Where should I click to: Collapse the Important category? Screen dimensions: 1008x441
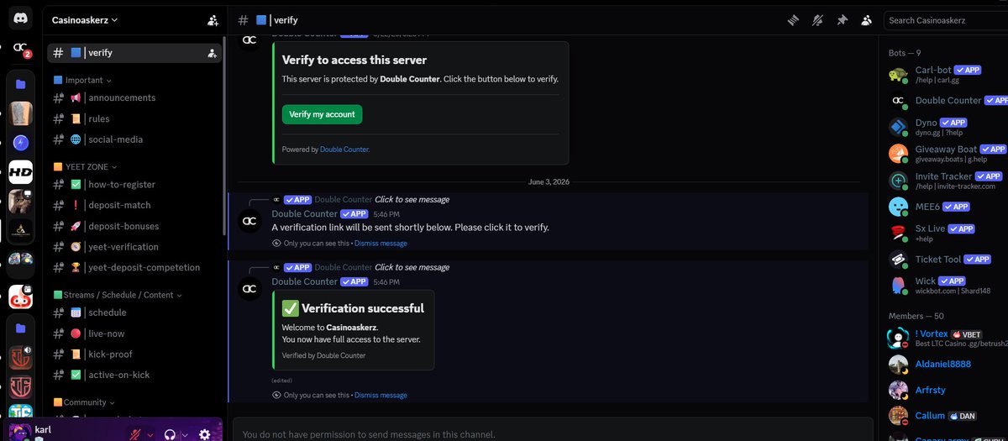tap(82, 80)
